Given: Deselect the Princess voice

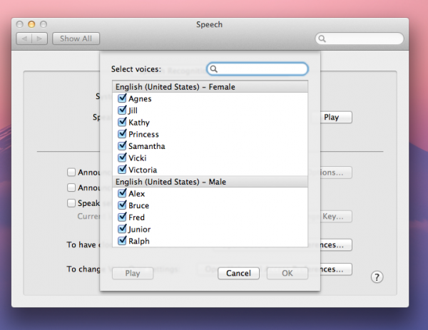Looking at the screenshot, I should pos(122,135).
